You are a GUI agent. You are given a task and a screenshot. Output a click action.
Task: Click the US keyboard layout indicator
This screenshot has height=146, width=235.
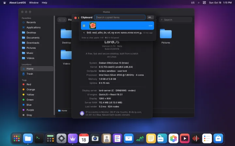coord(193,3)
